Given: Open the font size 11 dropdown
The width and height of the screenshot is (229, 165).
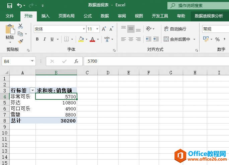Looking at the screenshot, I should pos(97,29).
